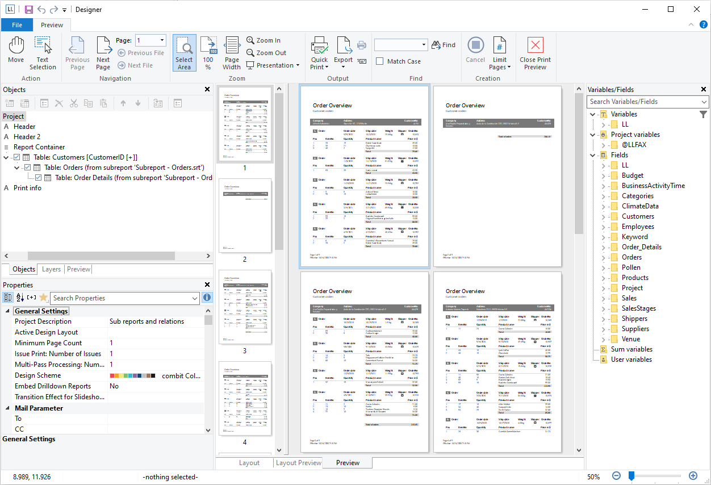Open the Preview tab in Objects panel
The height and width of the screenshot is (485, 711).
[78, 269]
